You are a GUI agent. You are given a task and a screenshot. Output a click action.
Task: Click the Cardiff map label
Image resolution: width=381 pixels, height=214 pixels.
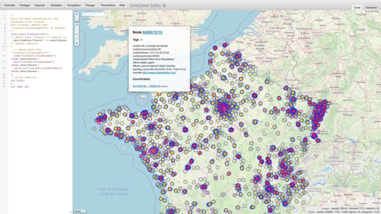pos(124,31)
